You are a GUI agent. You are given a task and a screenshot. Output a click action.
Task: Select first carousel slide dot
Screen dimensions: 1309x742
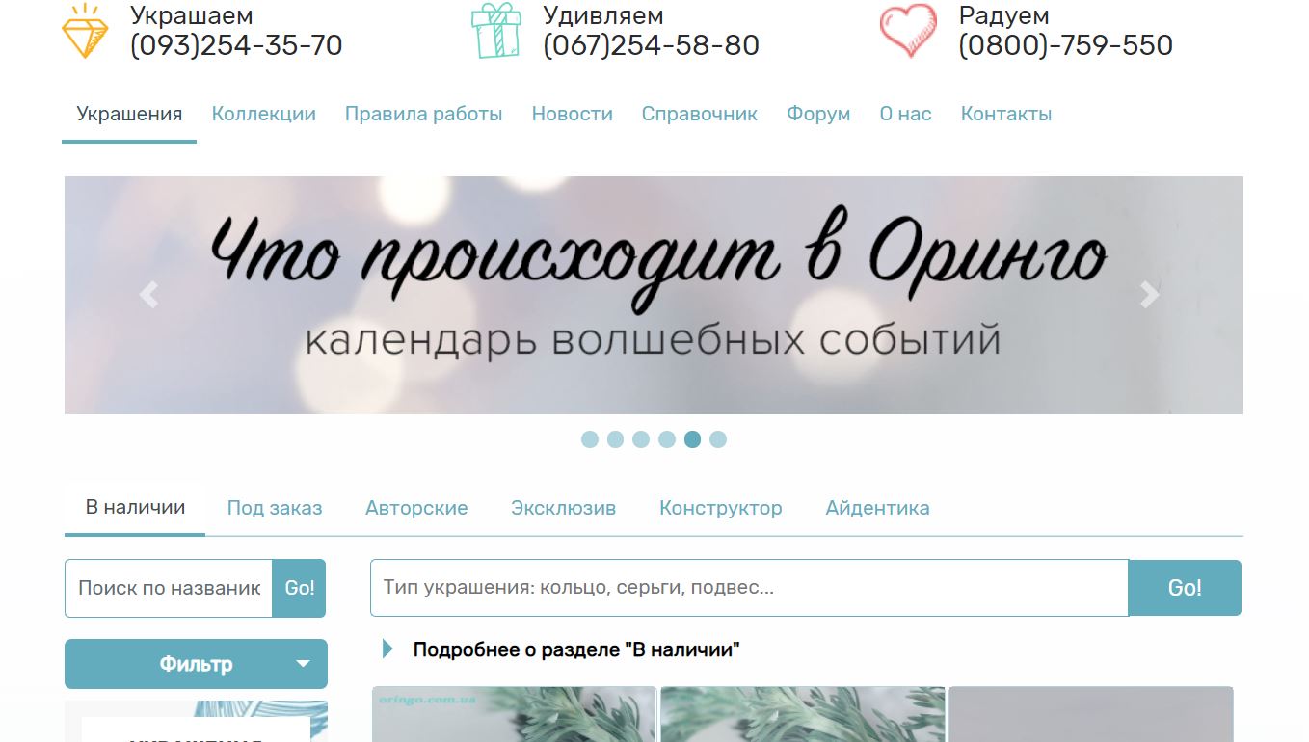tap(590, 439)
